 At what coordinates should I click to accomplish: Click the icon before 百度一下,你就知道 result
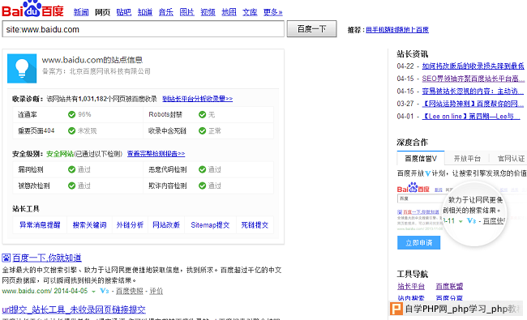click(6, 258)
